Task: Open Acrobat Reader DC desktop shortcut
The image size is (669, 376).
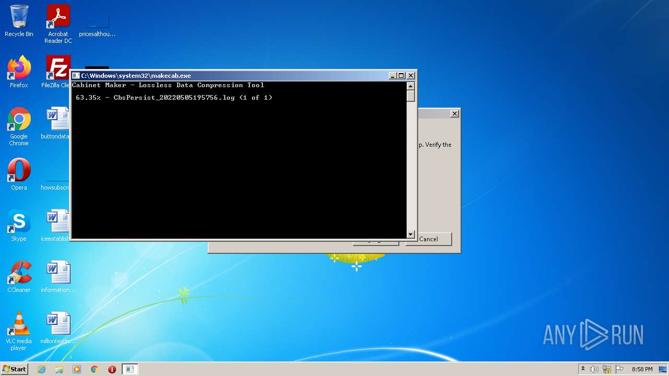Action: (58, 24)
